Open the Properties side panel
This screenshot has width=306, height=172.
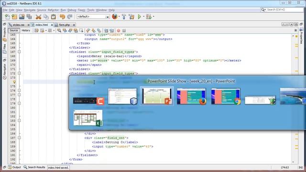pos(302,36)
